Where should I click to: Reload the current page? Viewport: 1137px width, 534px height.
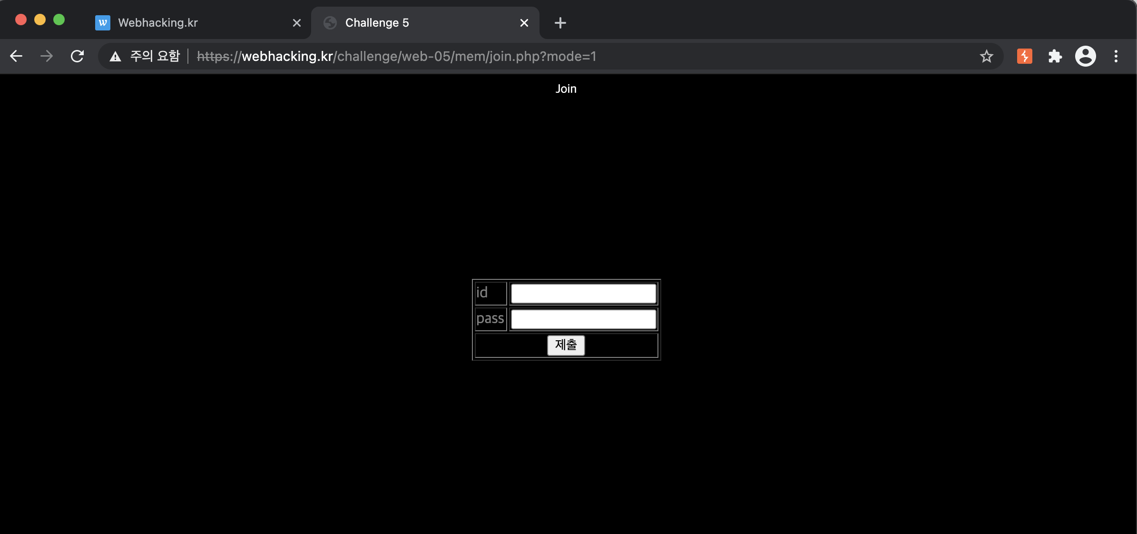pyautogui.click(x=77, y=56)
